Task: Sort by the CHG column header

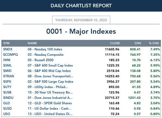Action: coord(138,43)
